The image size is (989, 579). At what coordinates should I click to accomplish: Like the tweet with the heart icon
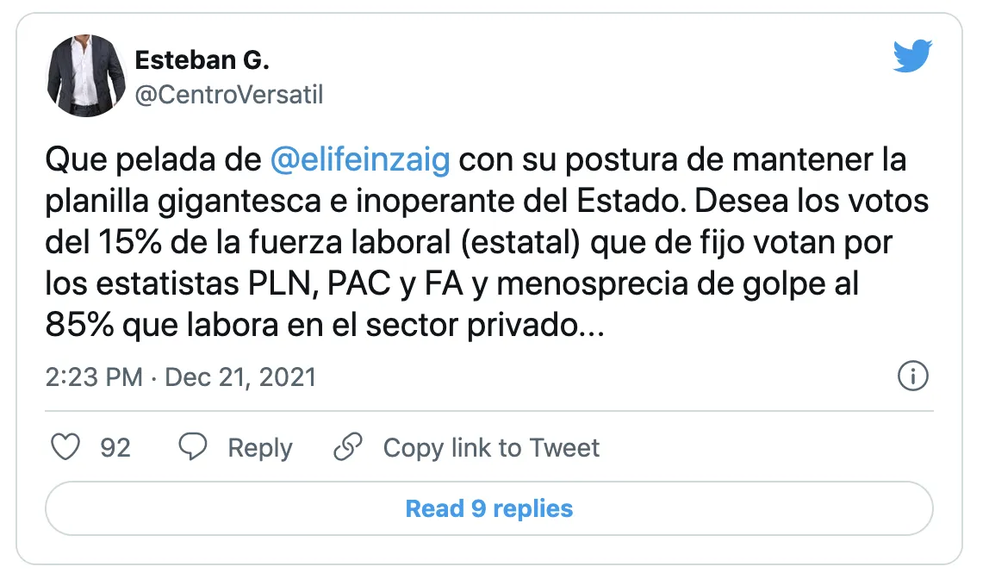click(x=66, y=447)
